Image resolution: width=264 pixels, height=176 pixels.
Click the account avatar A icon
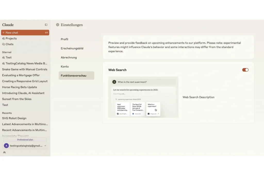6,146
